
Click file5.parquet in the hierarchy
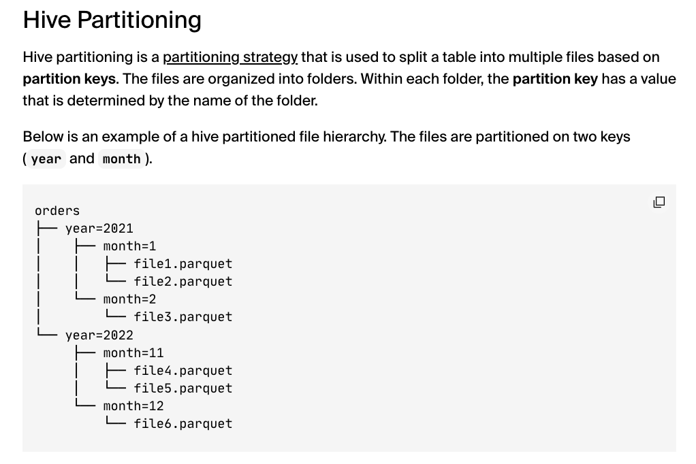(183, 388)
